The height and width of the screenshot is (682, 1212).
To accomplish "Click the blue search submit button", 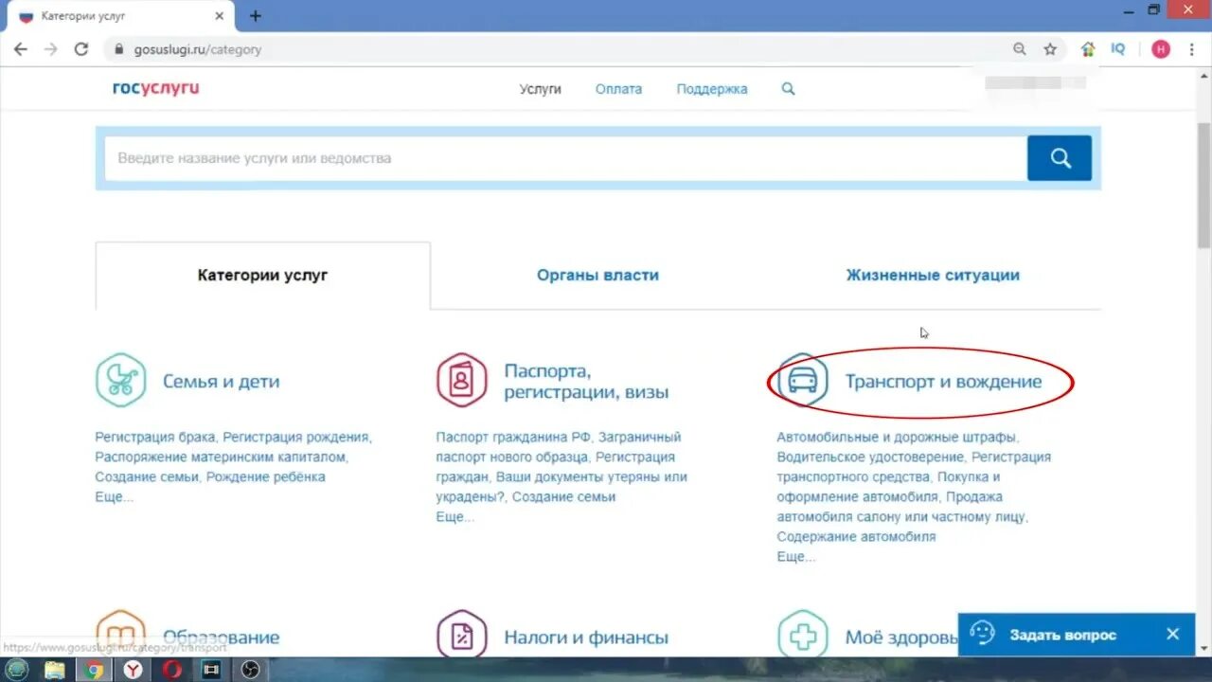I will click(1060, 158).
